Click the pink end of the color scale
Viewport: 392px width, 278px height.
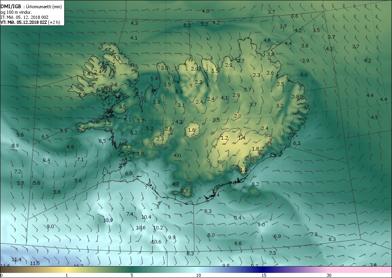coord(360,270)
